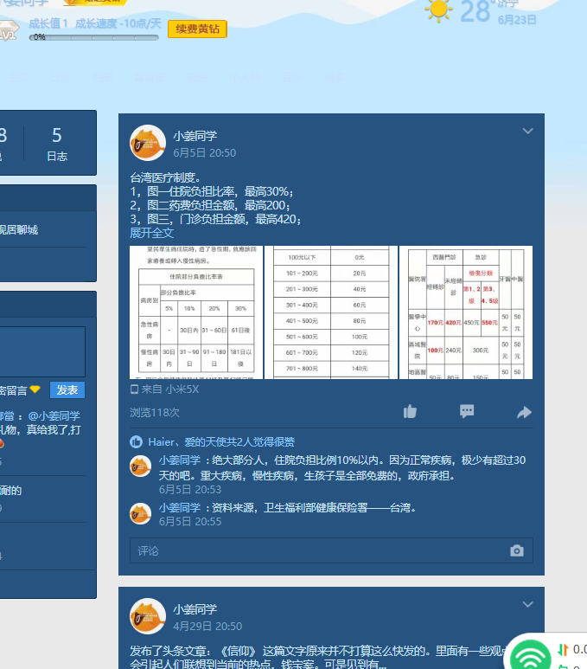This screenshot has height=669, width=587.
Task: Open the 日志 count of 5
Action: 57,145
